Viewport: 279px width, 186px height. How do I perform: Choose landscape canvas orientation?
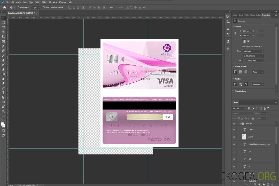pos(249,41)
